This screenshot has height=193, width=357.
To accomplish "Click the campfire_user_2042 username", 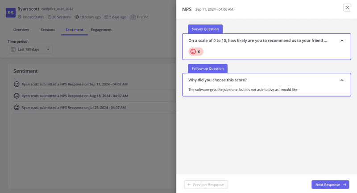I will 57,9.
